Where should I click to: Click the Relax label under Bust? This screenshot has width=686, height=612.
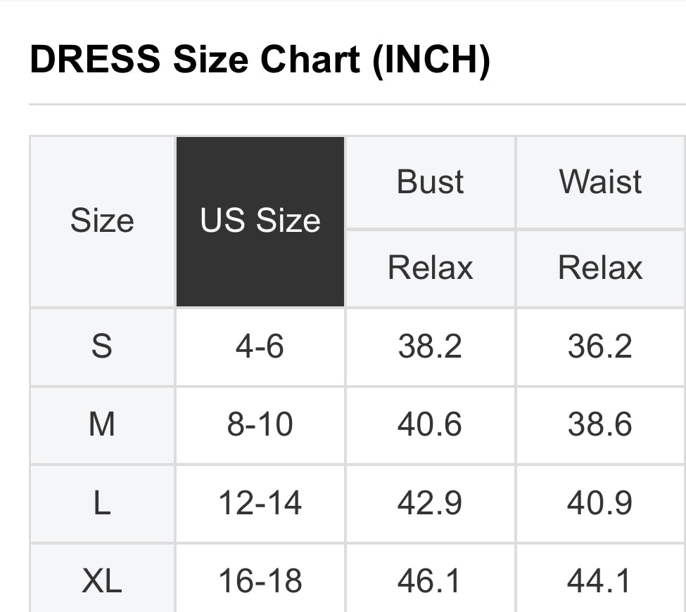pos(431,268)
